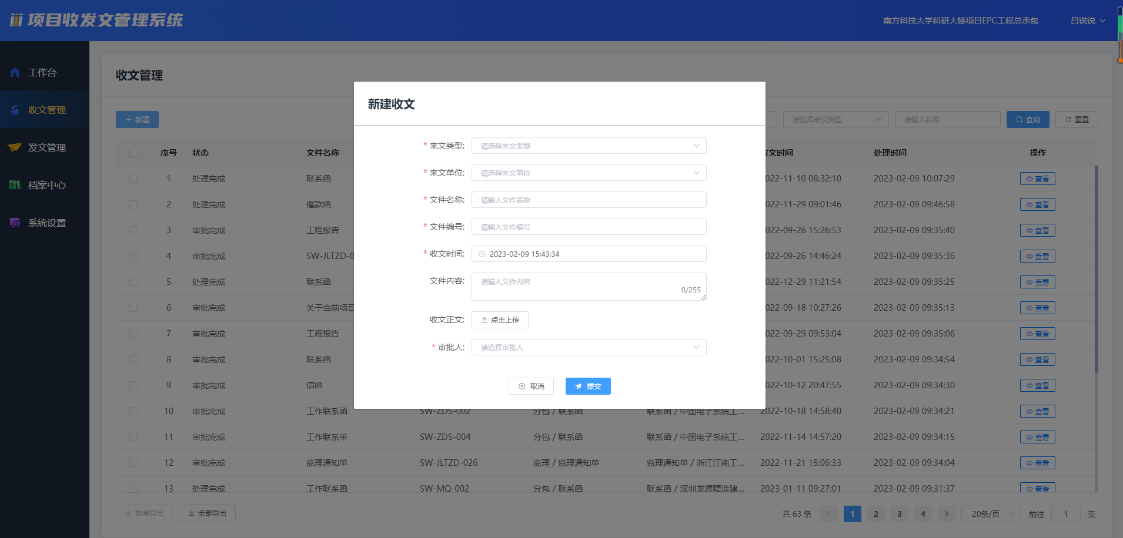Screen dimensions: 1123x538
Task: Click the upload arrow icon of 点击上传
Action: click(484, 320)
